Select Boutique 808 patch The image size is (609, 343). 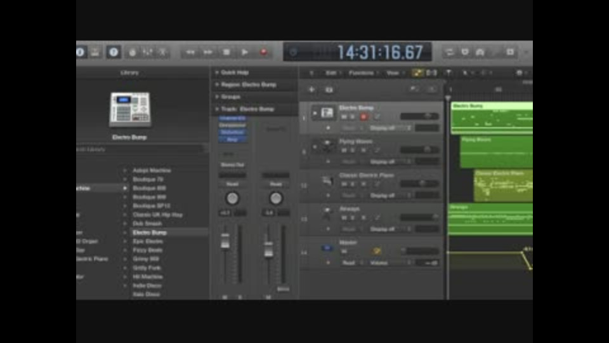point(149,188)
